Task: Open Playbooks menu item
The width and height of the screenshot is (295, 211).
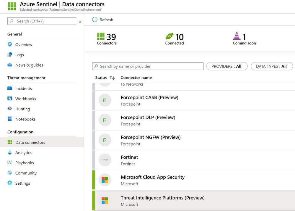Action: [25, 163]
